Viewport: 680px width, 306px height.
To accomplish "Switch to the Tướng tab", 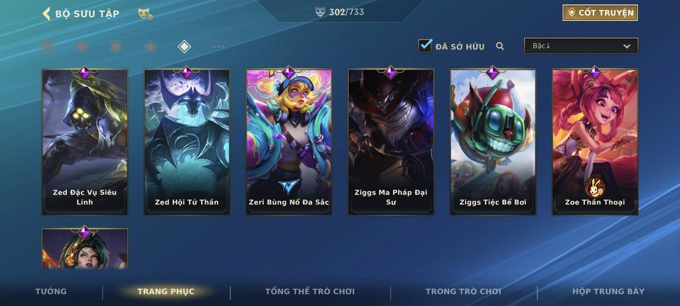I will (51, 291).
